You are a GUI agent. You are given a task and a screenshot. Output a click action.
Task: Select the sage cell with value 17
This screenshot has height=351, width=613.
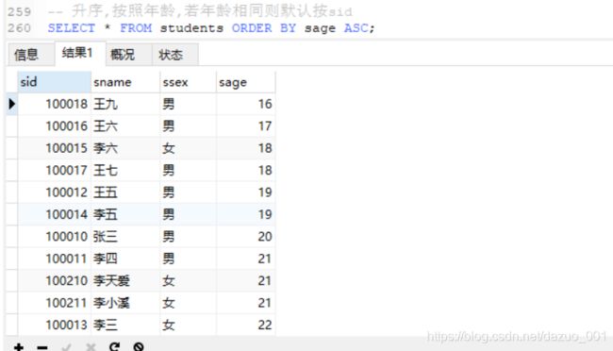pyautogui.click(x=245, y=126)
